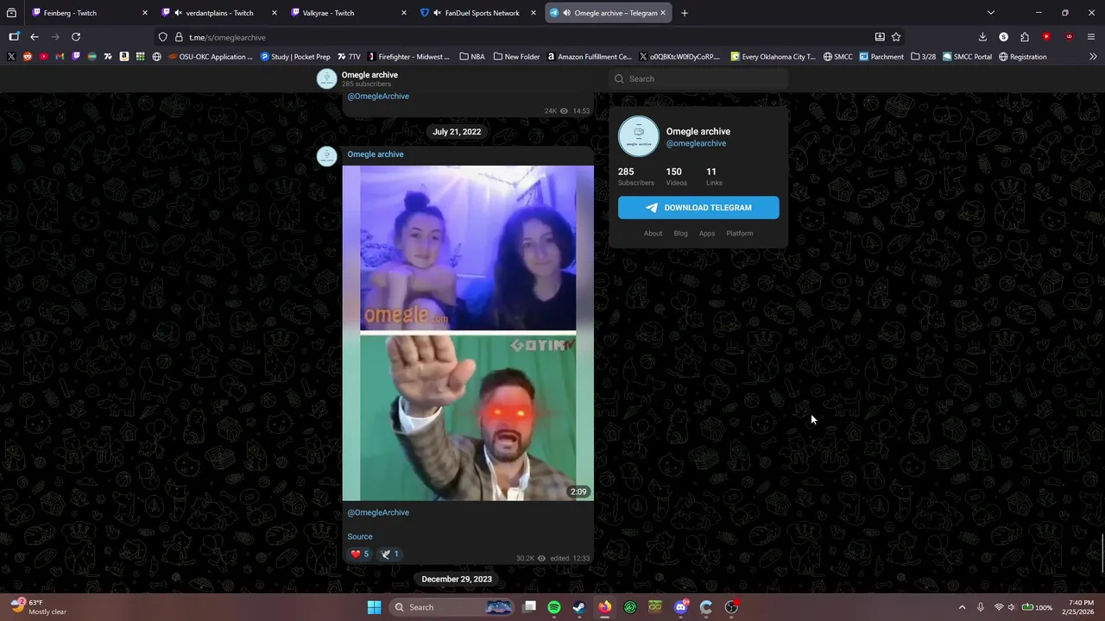Click the Windows taskbar Search box
The height and width of the screenshot is (621, 1105).
pyautogui.click(x=451, y=607)
